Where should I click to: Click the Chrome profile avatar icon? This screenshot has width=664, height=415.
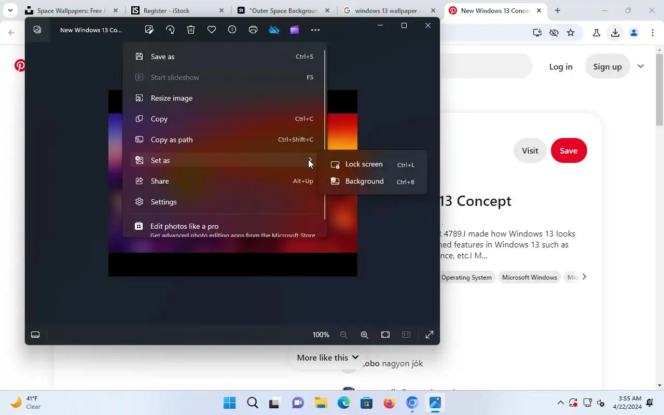[x=634, y=33]
